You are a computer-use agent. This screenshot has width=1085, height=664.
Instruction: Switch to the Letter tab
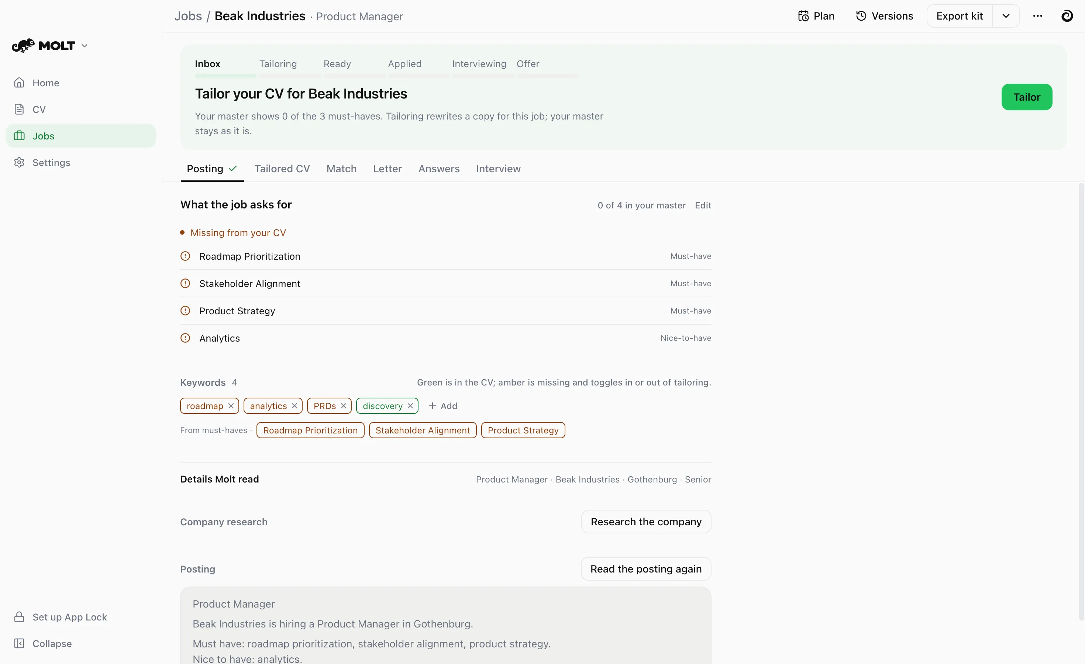tap(387, 169)
